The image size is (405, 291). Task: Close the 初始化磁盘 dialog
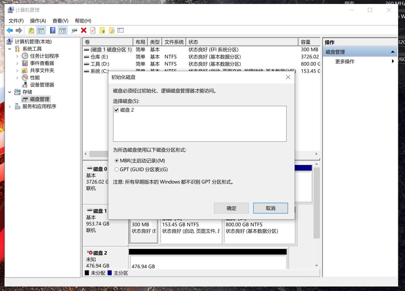tap(288, 77)
